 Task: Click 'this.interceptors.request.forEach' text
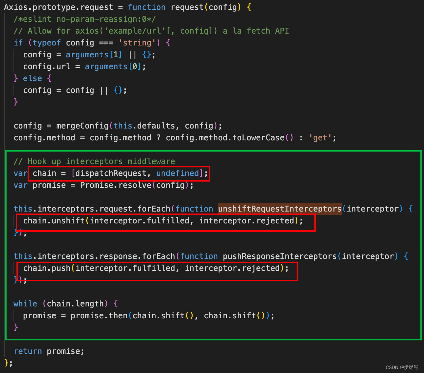coord(92,209)
